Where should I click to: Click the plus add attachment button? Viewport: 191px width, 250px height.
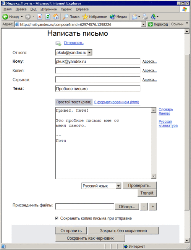coord(153,206)
